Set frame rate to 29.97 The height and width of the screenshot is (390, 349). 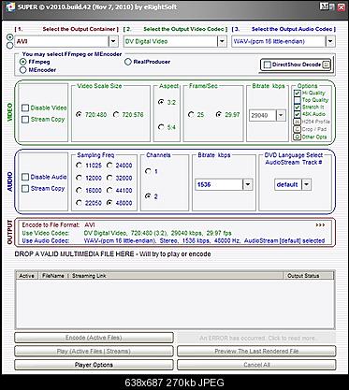tap(219, 115)
